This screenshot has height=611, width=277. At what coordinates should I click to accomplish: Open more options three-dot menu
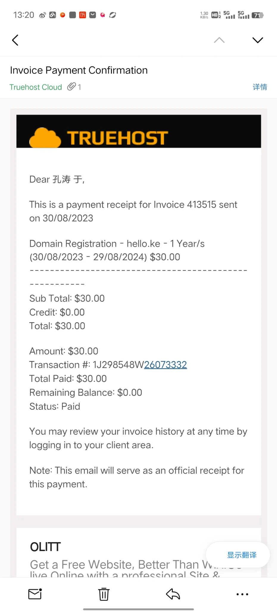pyautogui.click(x=242, y=594)
